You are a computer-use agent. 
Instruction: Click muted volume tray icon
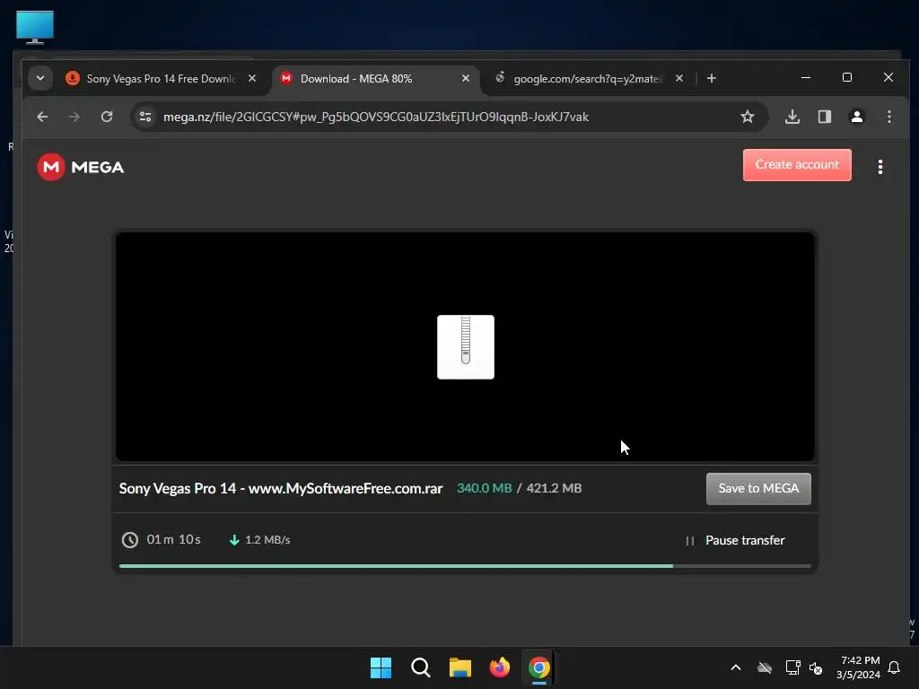(x=816, y=667)
